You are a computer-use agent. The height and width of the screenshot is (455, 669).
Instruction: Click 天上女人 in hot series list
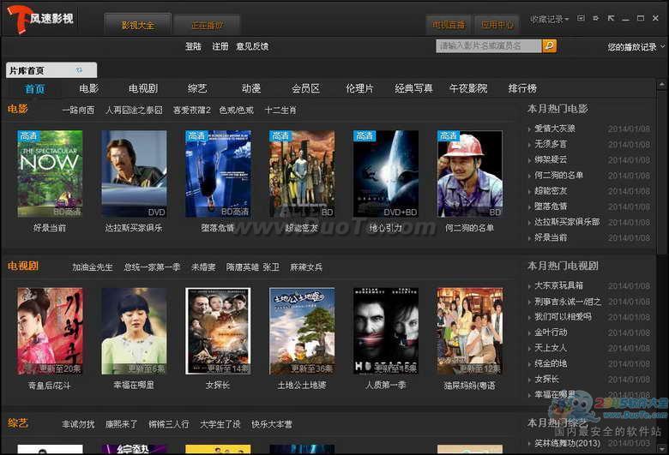click(551, 348)
